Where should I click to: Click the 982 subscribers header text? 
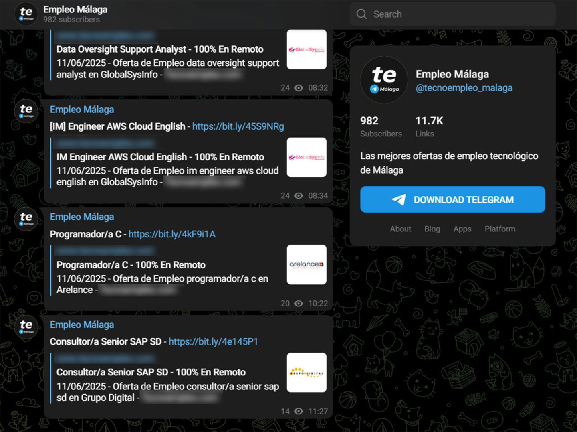(x=71, y=20)
